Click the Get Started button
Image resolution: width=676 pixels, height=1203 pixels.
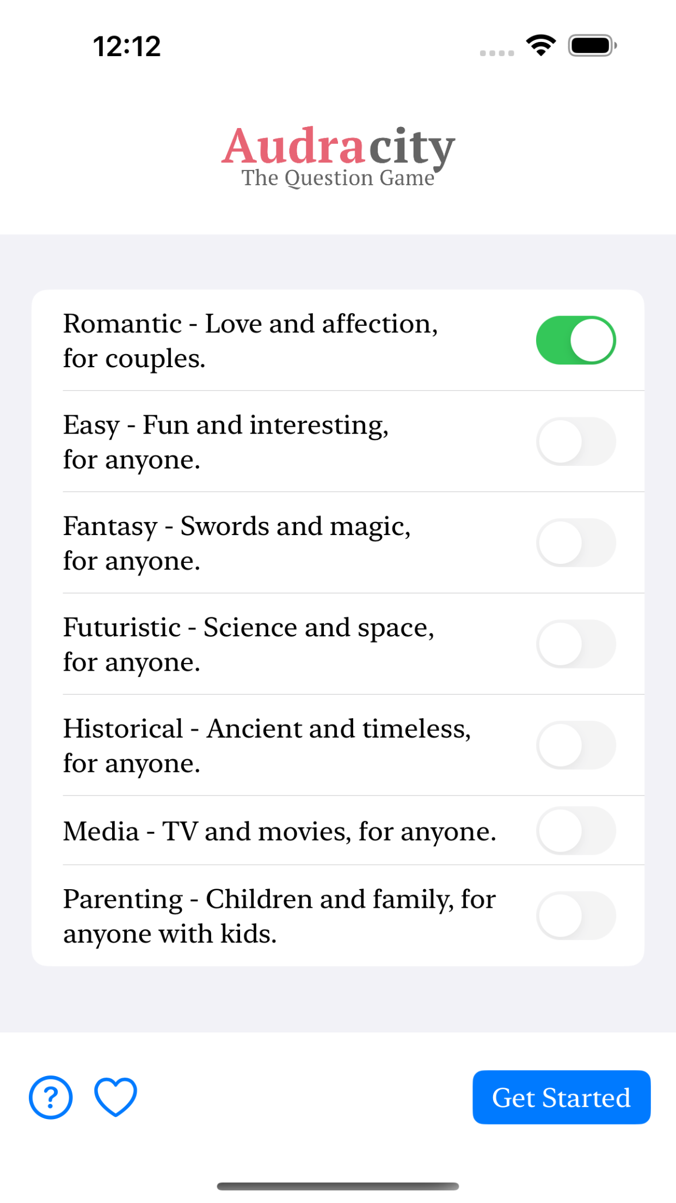[x=562, y=1097]
